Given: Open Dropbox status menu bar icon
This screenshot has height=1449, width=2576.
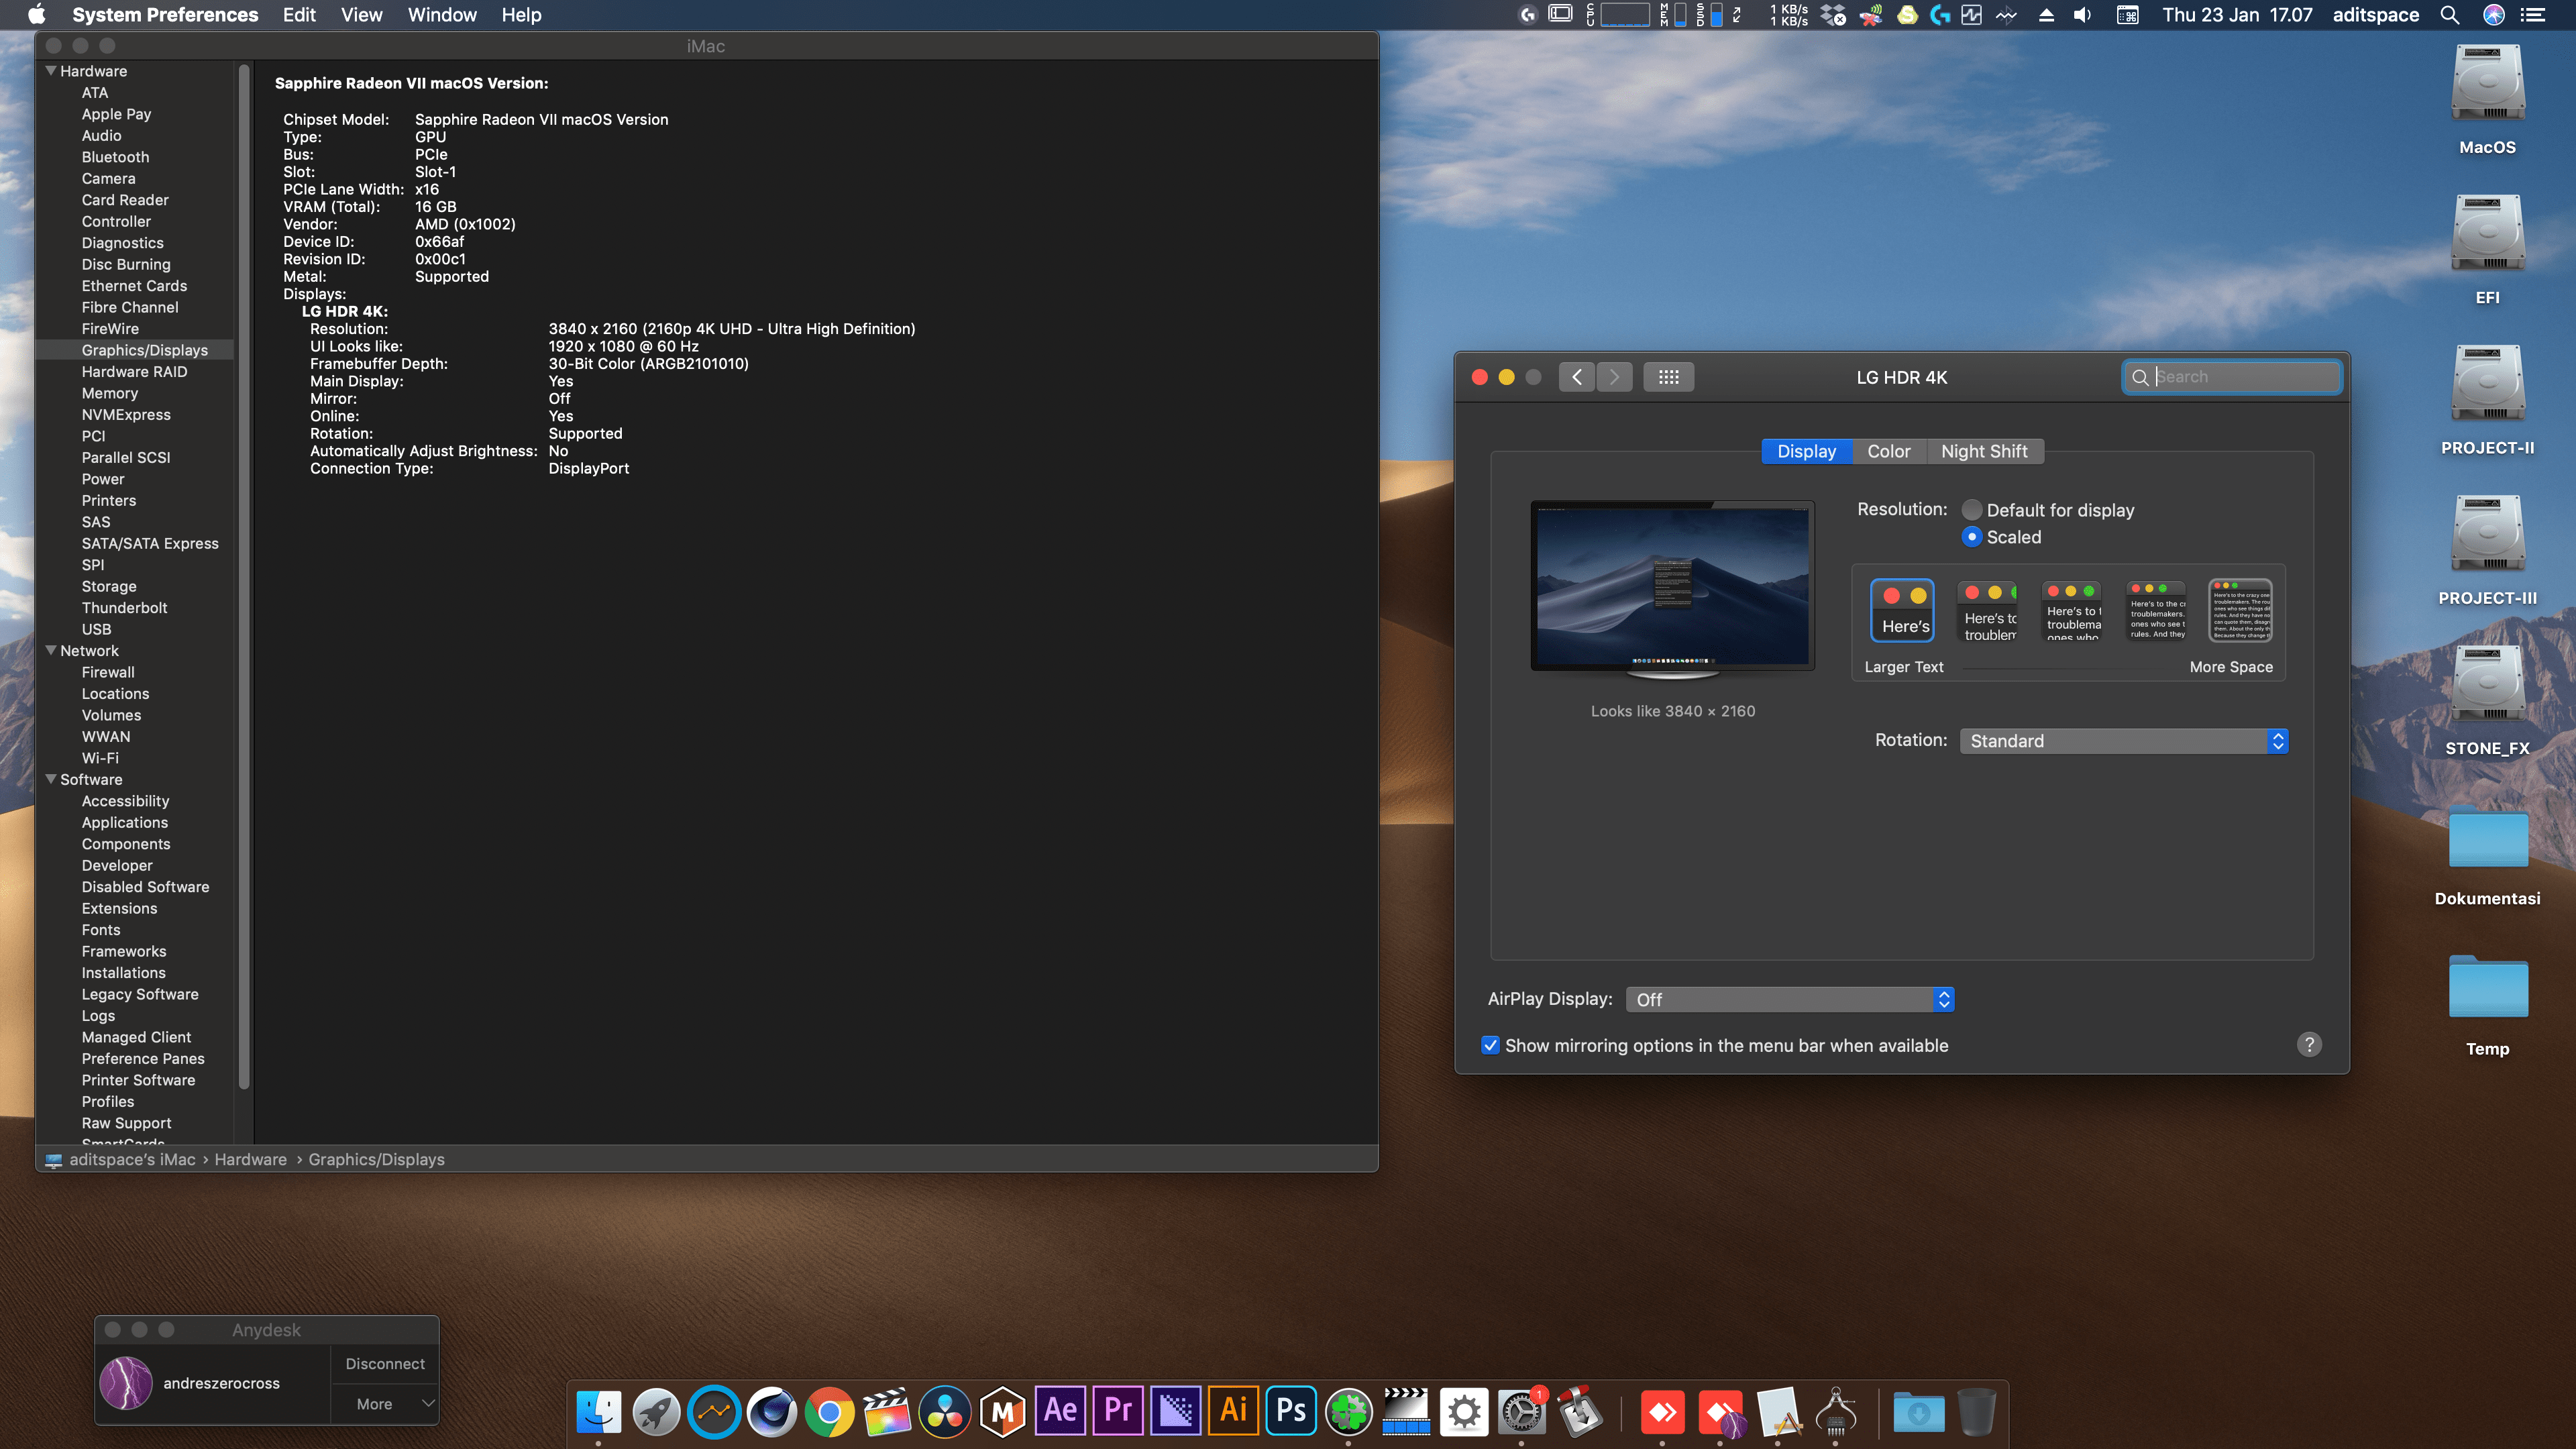Looking at the screenshot, I should pos(1833,15).
